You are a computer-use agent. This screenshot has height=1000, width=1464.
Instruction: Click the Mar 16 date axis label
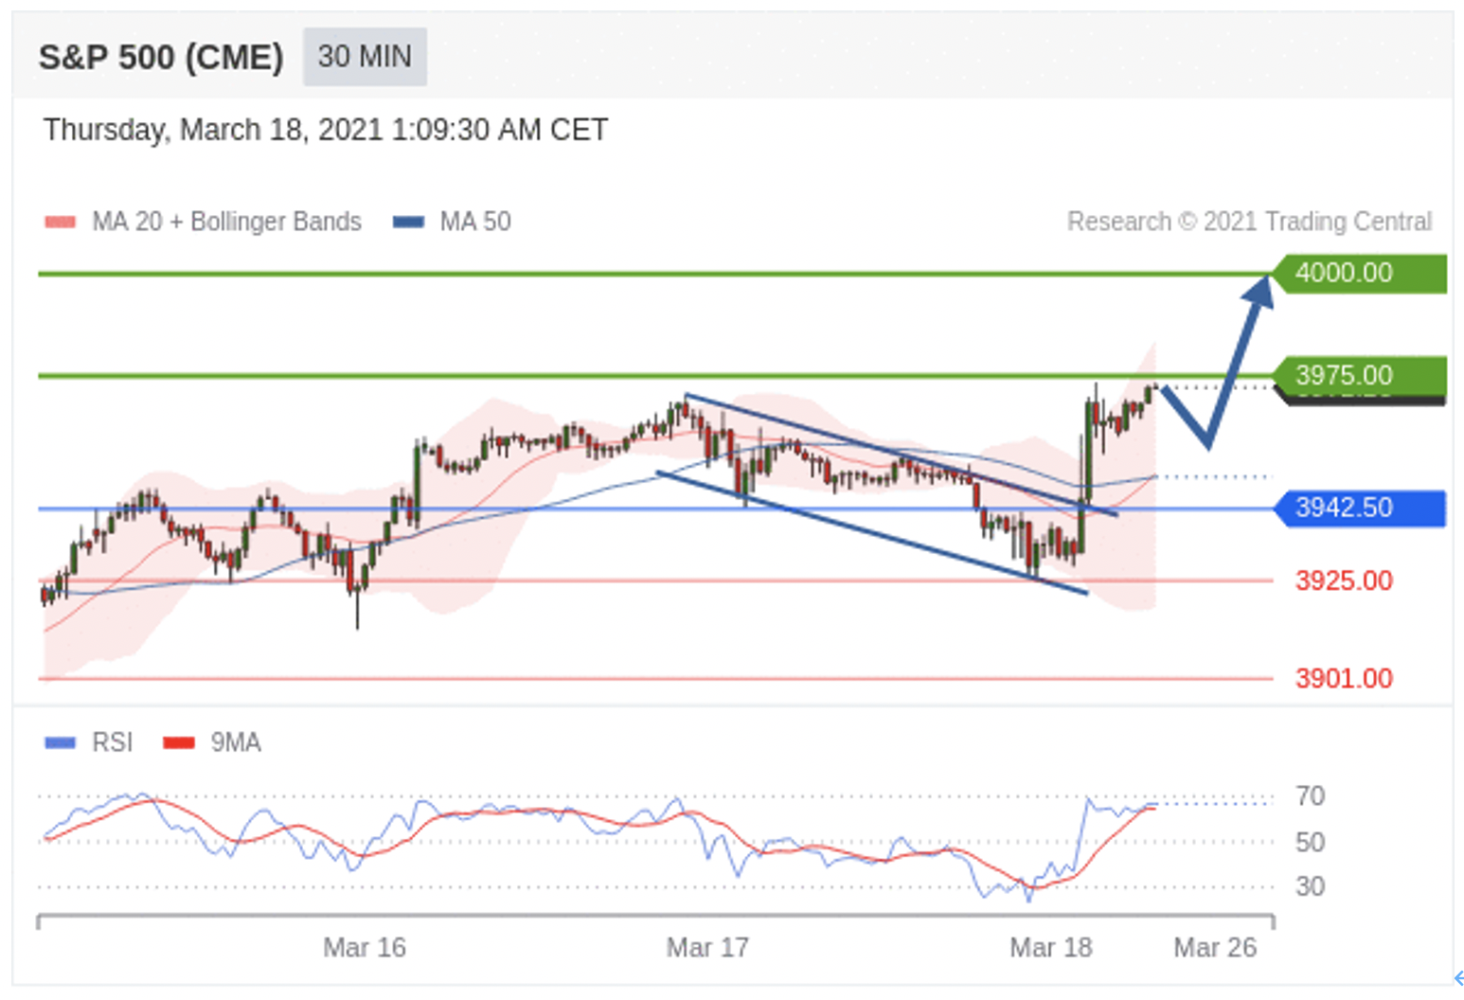365,947
